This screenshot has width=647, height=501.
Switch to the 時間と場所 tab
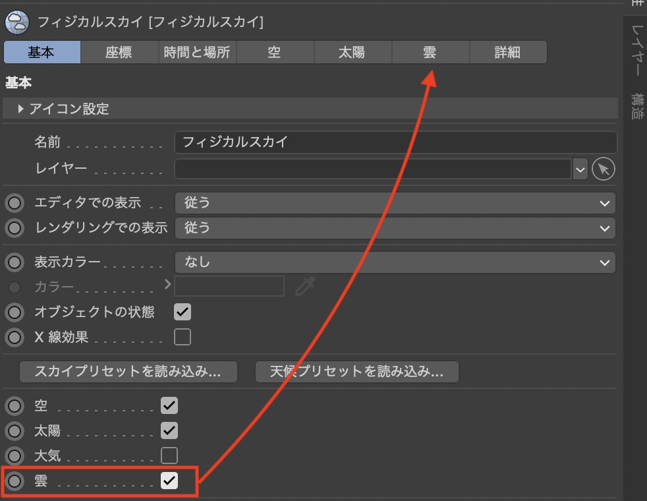click(197, 52)
